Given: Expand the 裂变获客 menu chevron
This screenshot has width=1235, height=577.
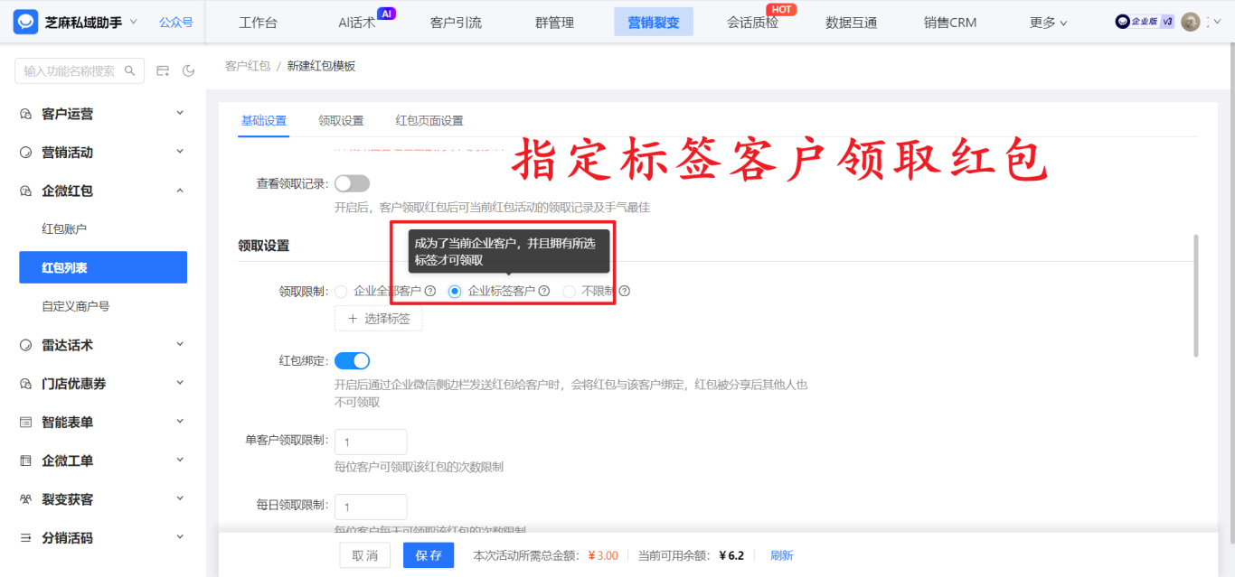Looking at the screenshot, I should click(x=180, y=498).
